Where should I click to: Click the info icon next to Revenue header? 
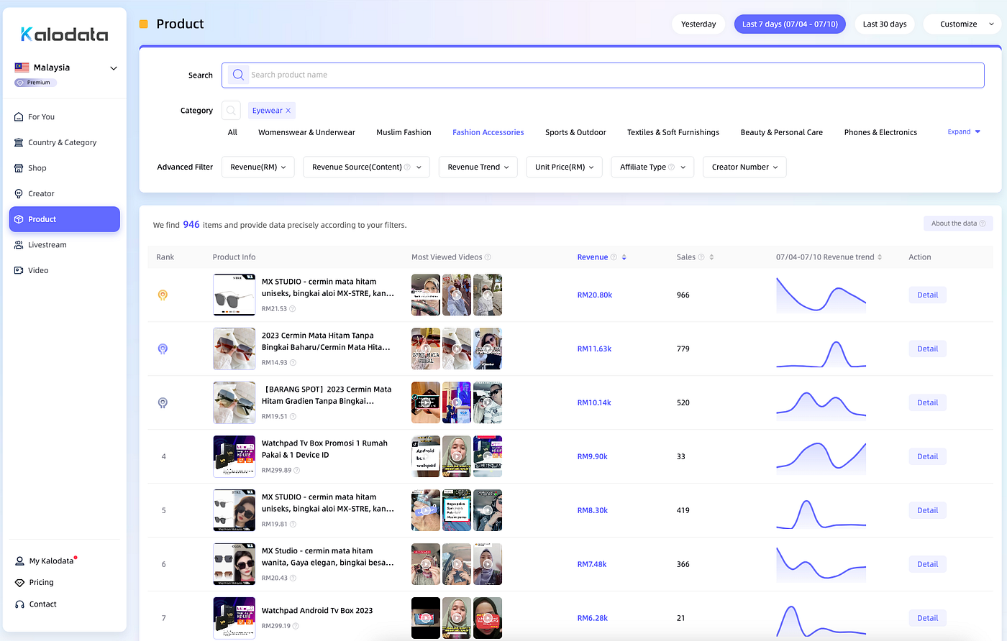coord(614,257)
